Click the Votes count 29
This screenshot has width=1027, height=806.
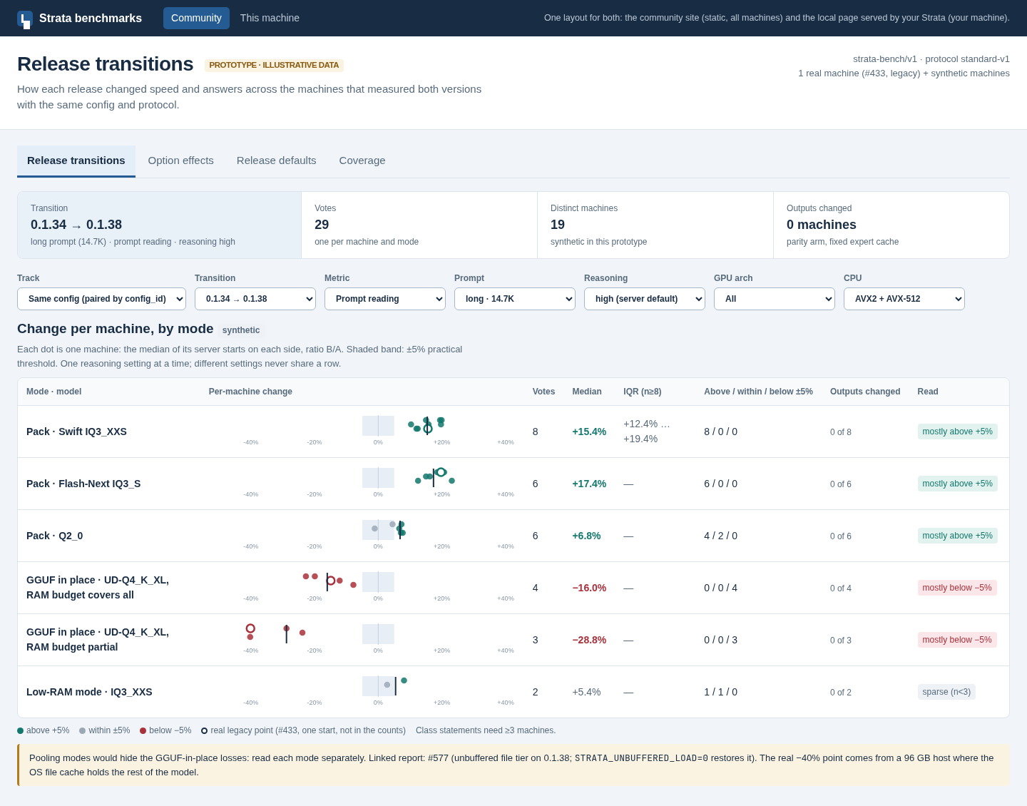point(322,225)
